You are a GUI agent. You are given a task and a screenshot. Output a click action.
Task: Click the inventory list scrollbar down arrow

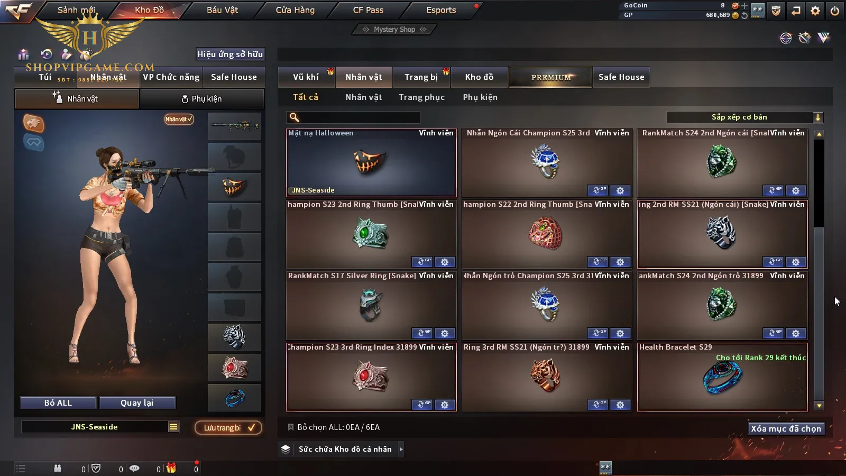pos(819,406)
